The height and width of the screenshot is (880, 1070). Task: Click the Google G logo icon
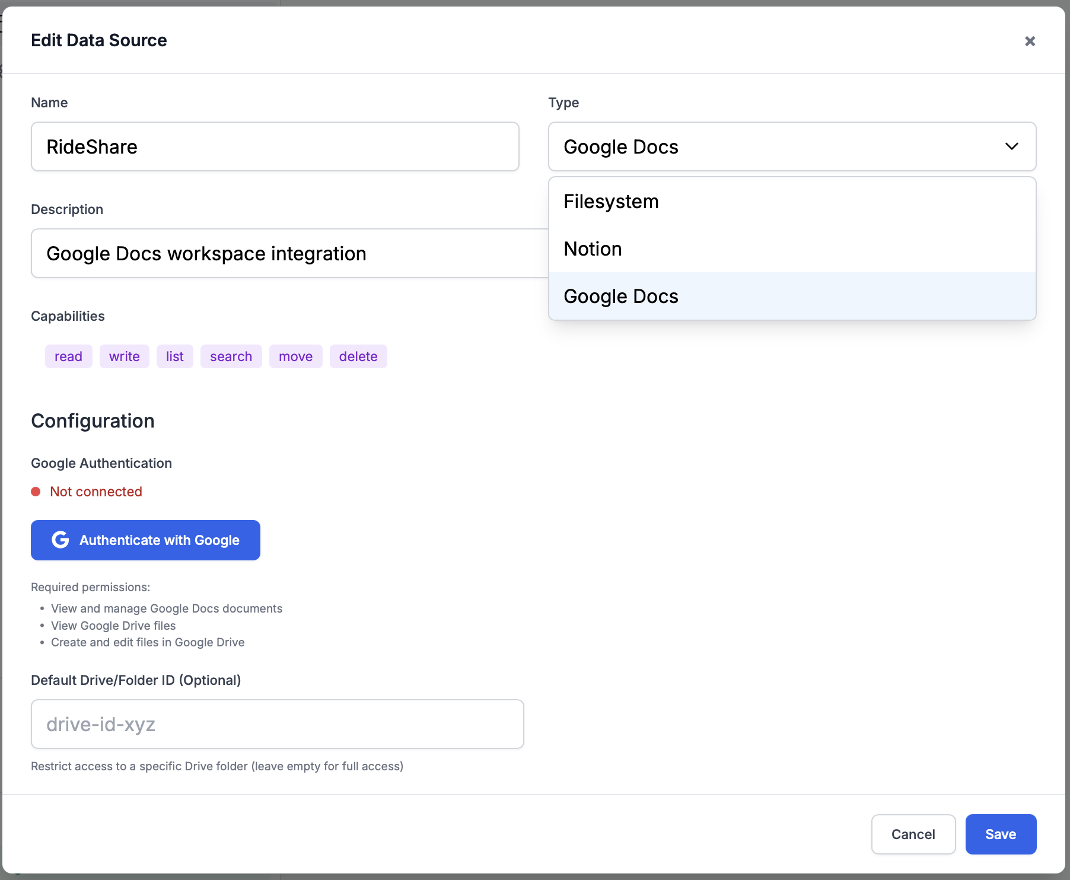[x=60, y=540]
